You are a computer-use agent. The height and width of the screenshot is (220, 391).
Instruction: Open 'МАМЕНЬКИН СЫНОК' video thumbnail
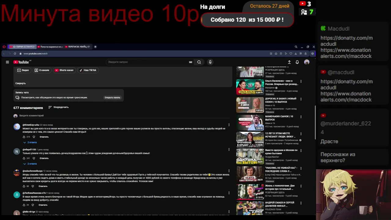coord(250,123)
